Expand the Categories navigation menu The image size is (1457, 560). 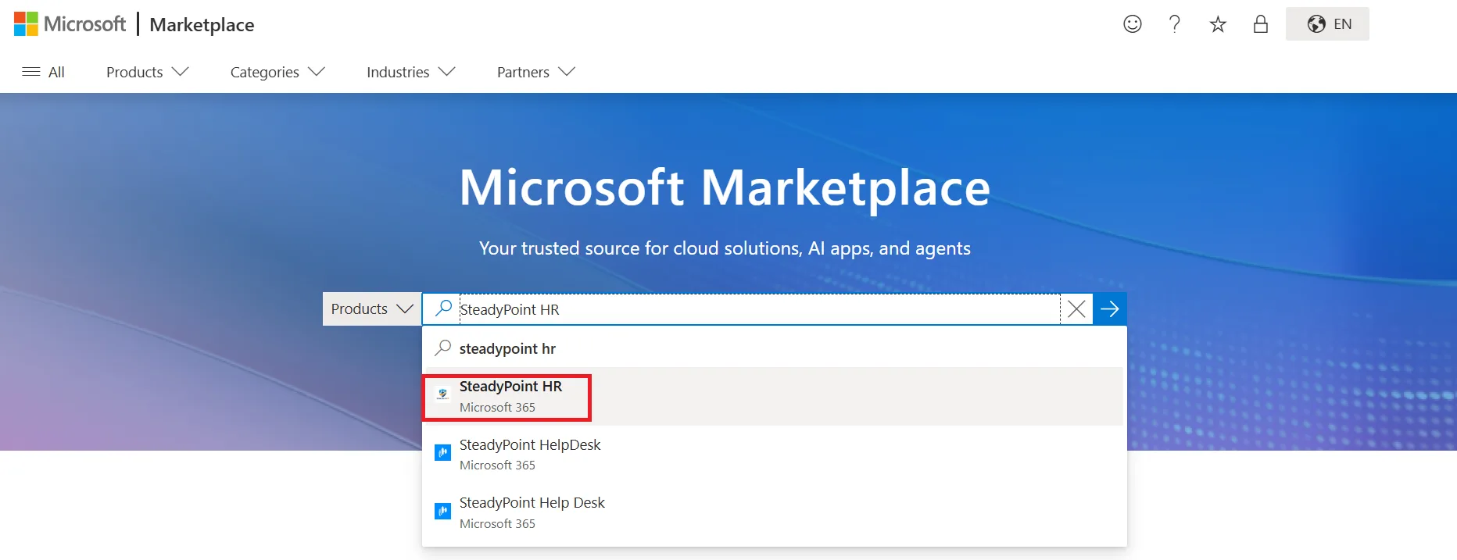277,72
